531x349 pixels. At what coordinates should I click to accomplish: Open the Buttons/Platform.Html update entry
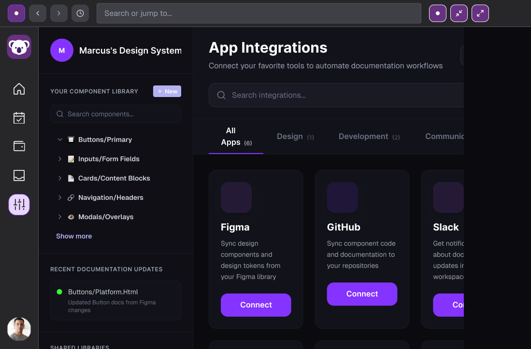coord(115,300)
